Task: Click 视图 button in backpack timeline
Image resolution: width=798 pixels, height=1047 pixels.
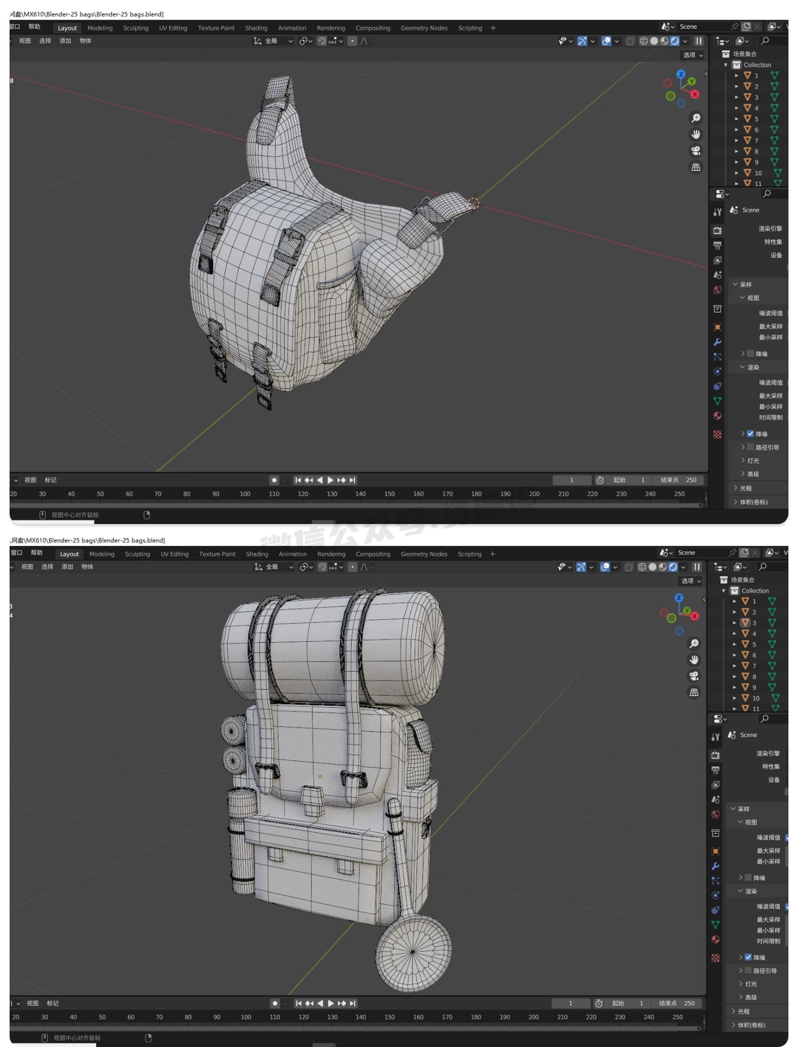Action: click(32, 1003)
